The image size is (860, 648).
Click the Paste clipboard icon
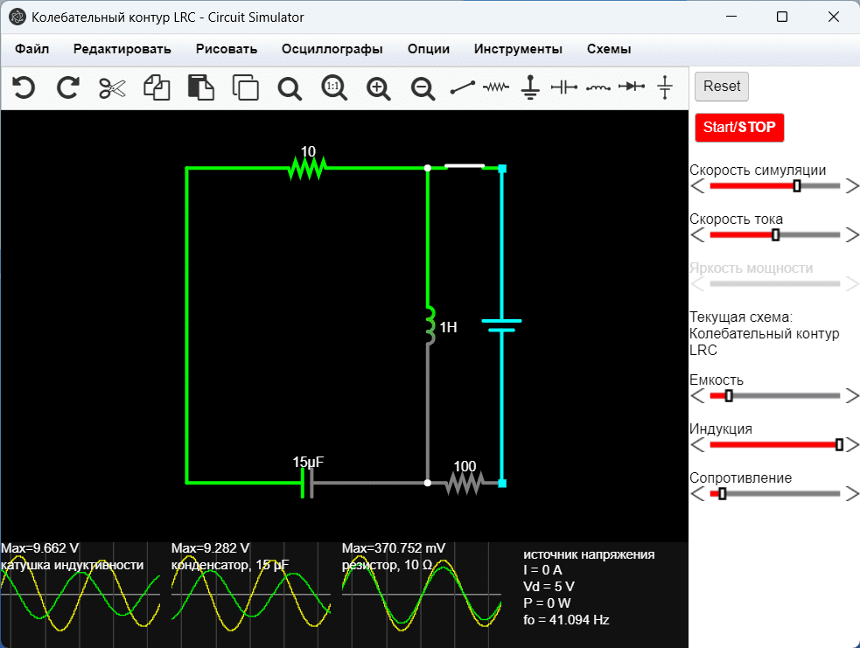click(201, 87)
